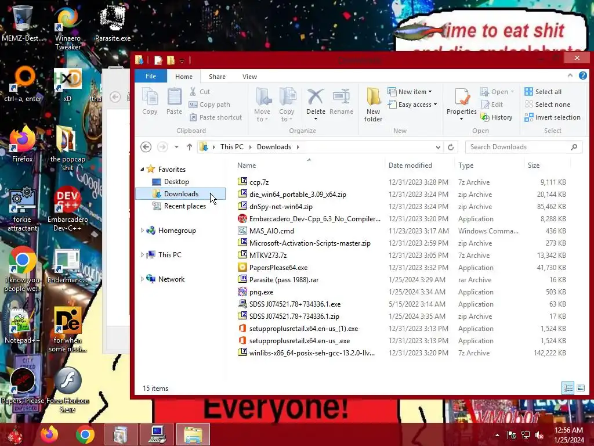Click Copy path in the ribbon
This screenshot has height=446, width=594.
click(209, 105)
